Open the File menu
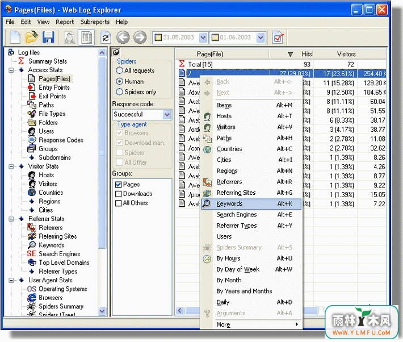The height and width of the screenshot is (342, 403). 10,22
